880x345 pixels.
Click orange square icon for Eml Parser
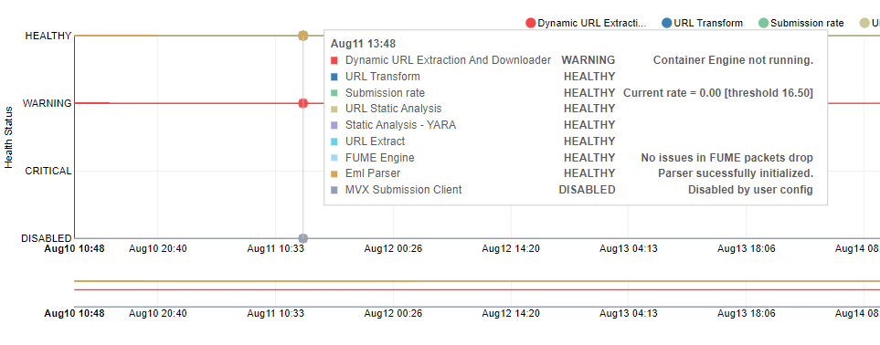coord(334,174)
